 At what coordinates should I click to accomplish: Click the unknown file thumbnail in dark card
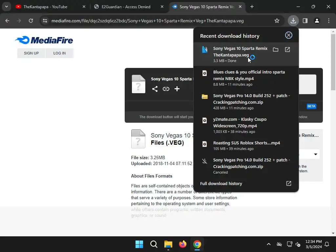[x=138, y=84]
